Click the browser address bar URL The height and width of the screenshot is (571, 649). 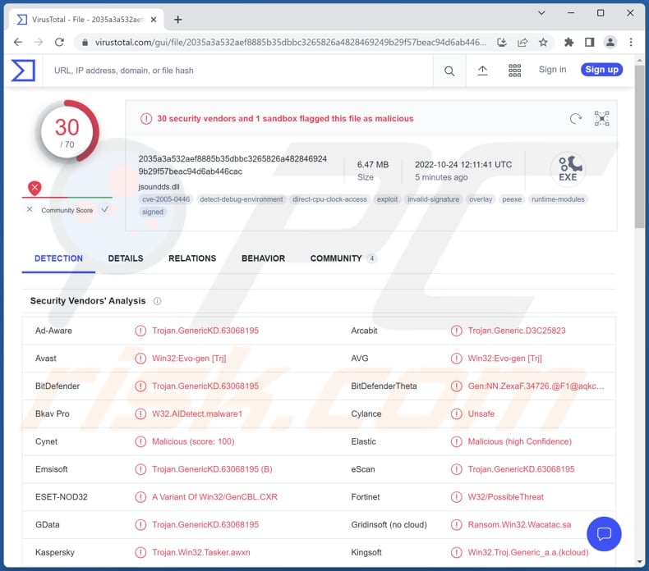pyautogui.click(x=291, y=42)
